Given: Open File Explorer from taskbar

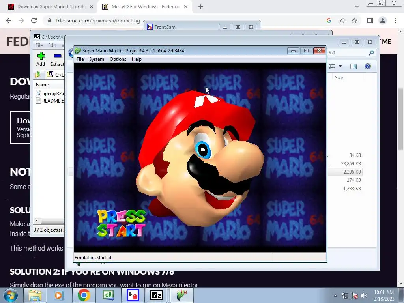Looking at the screenshot, I should point(35,295).
